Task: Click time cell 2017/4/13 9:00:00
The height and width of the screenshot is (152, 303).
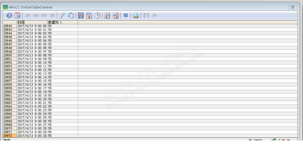Action: point(32,26)
